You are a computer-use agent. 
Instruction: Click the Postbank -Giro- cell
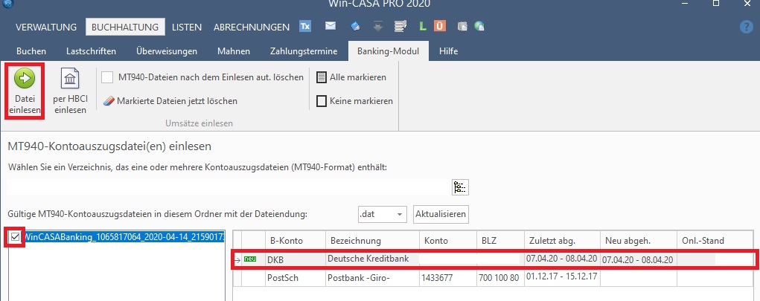pyautogui.click(x=372, y=278)
